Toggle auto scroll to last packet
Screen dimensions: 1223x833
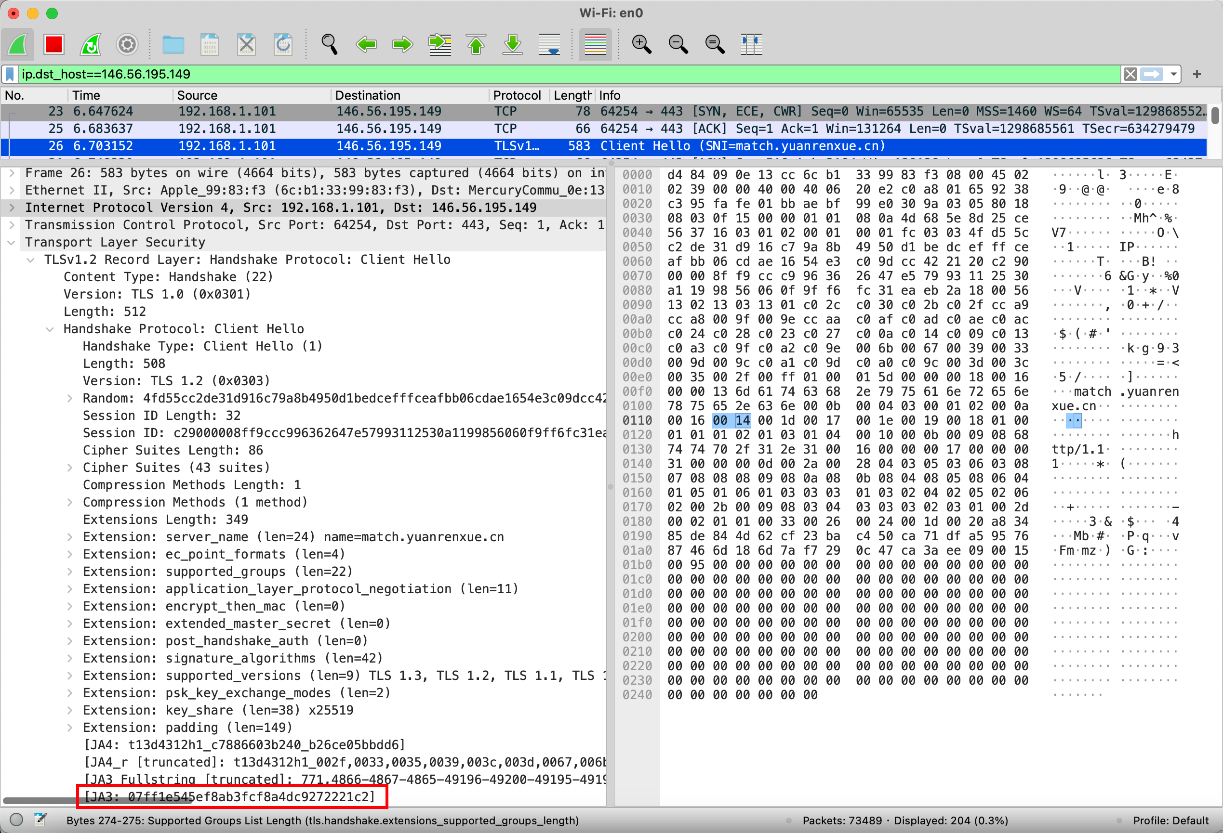pos(549,44)
